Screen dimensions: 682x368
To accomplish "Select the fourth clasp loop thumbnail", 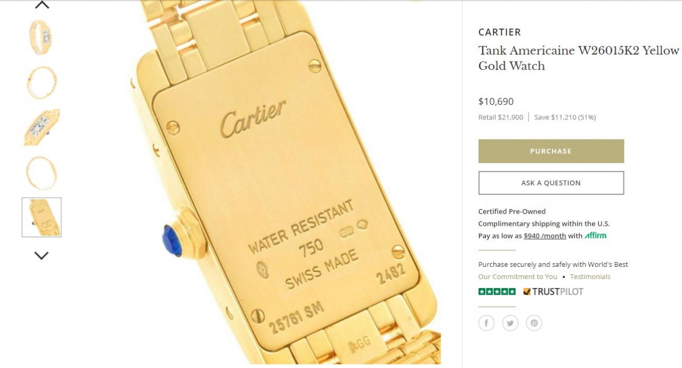I will (x=42, y=173).
